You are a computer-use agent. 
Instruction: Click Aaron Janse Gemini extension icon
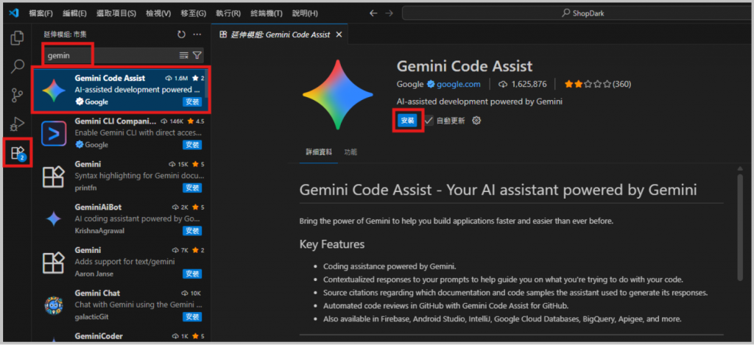[x=54, y=263]
